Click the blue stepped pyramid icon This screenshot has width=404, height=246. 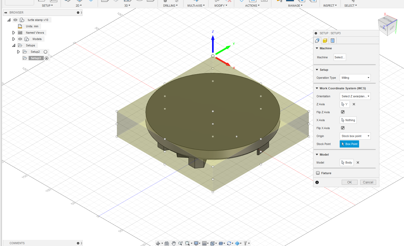click(x=238, y=243)
